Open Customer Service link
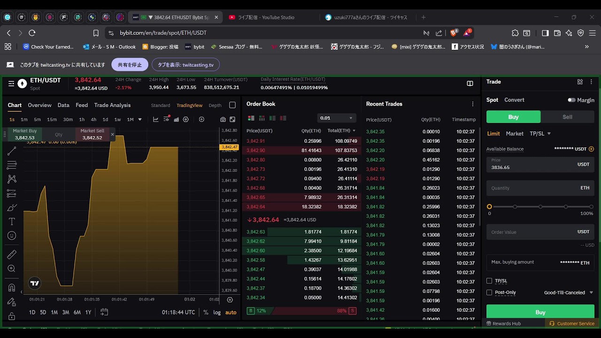Viewport: 601px width, 338px height. coord(572,323)
